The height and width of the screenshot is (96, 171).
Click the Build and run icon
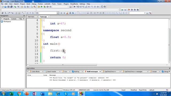click(45, 7)
